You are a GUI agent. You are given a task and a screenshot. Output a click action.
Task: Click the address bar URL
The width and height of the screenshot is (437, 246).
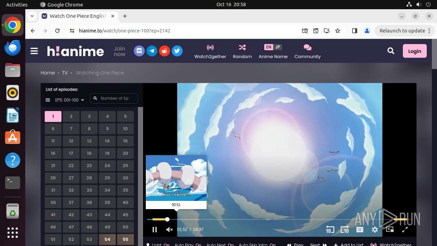(125, 31)
